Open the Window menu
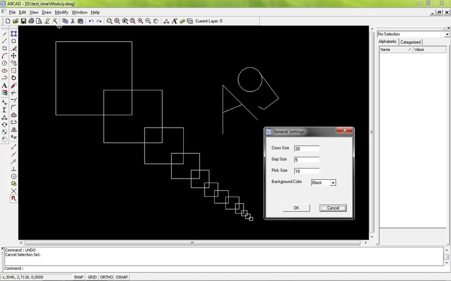Image resolution: width=451 pixels, height=281 pixels. 80,12
